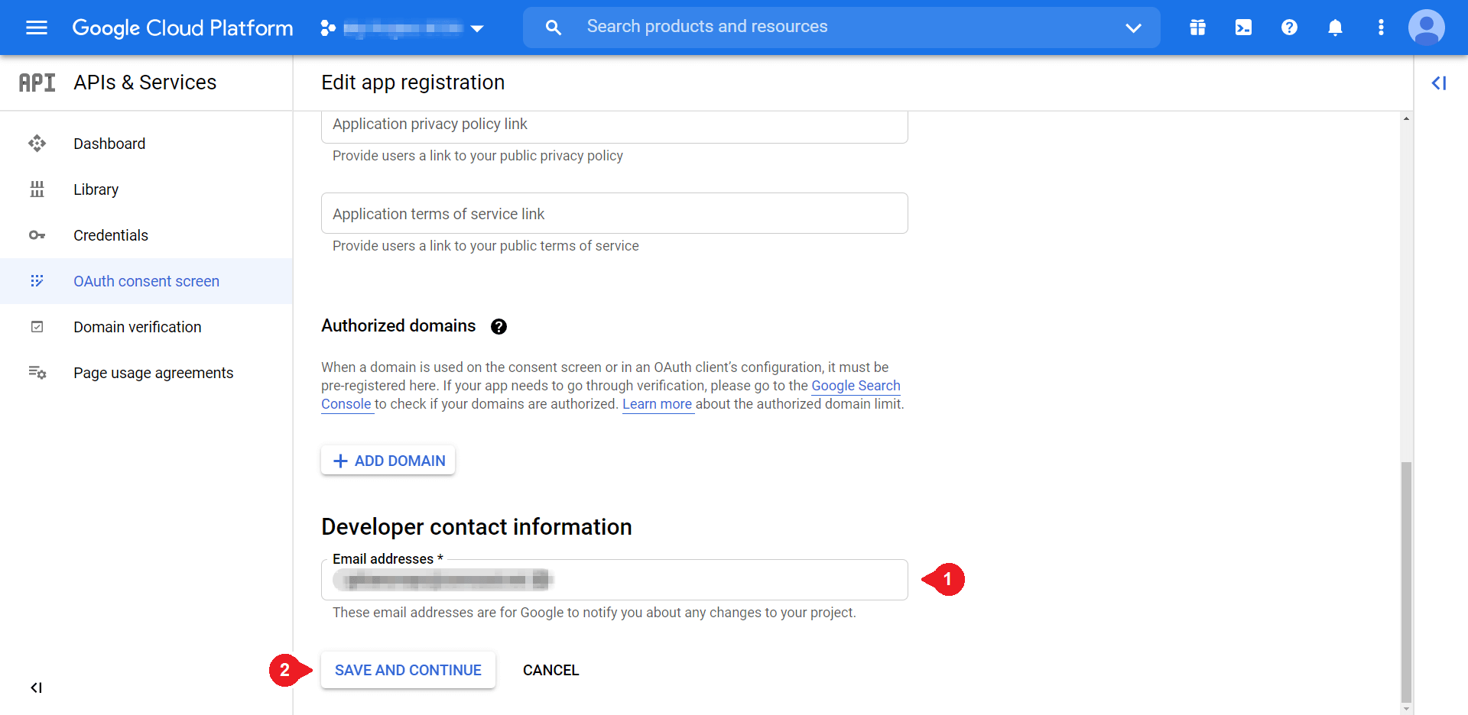The width and height of the screenshot is (1468, 715).
Task: Collapse the left navigation sidebar
Action: (x=36, y=687)
